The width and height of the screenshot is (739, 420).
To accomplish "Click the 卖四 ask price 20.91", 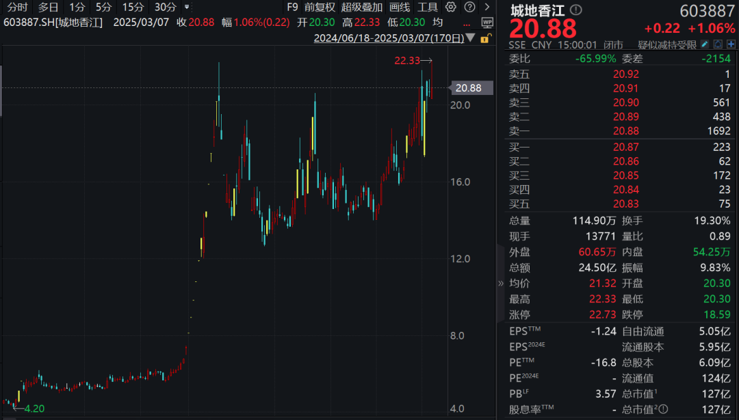I will (626, 88).
